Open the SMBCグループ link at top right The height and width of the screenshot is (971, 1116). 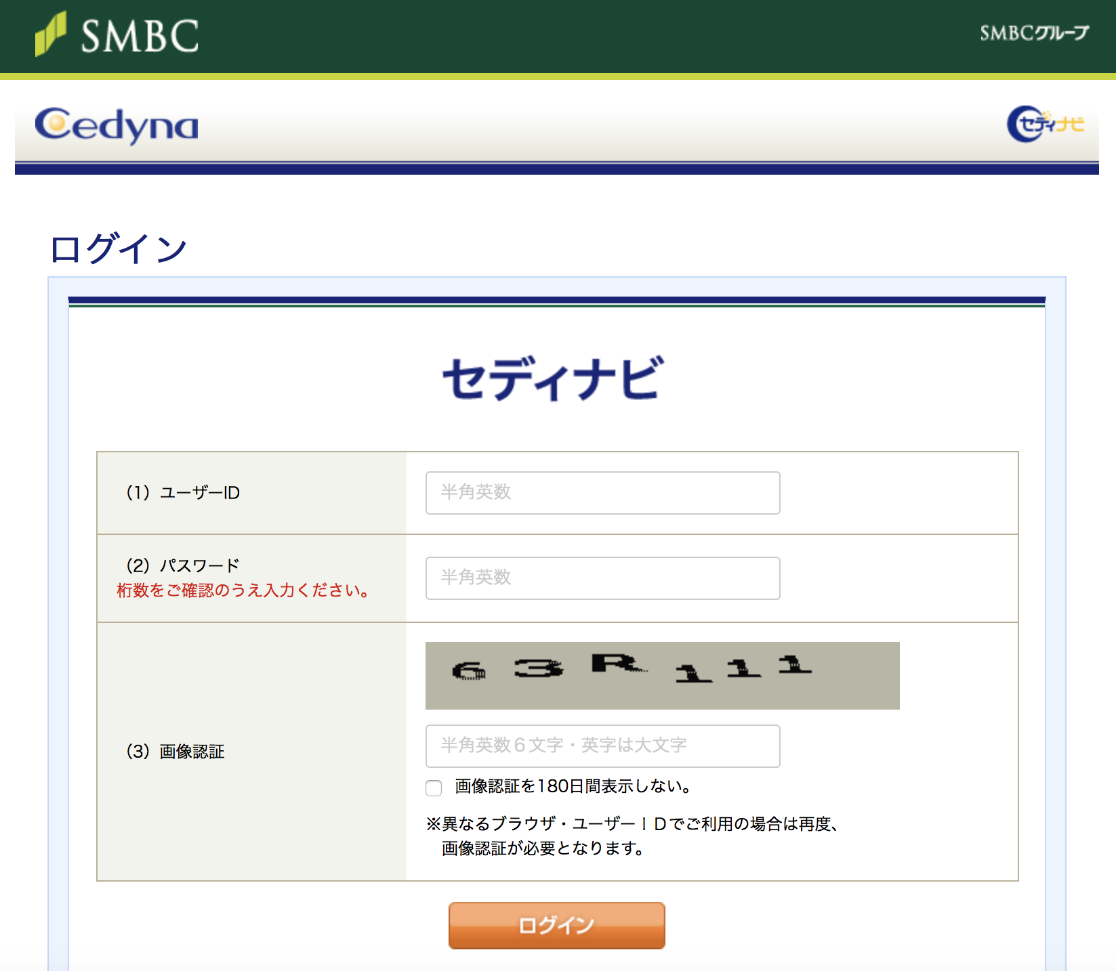(1034, 33)
